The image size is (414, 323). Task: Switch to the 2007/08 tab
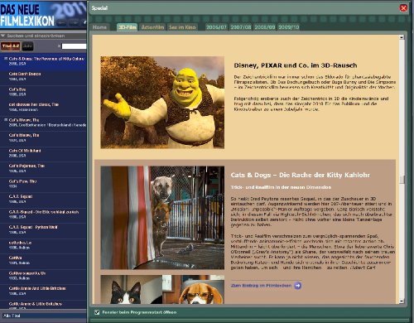(x=241, y=27)
